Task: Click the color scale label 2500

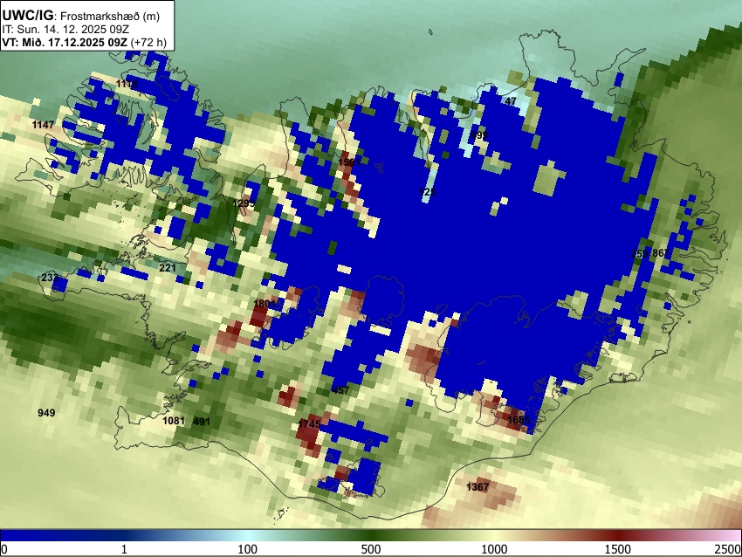Action: pos(728,549)
